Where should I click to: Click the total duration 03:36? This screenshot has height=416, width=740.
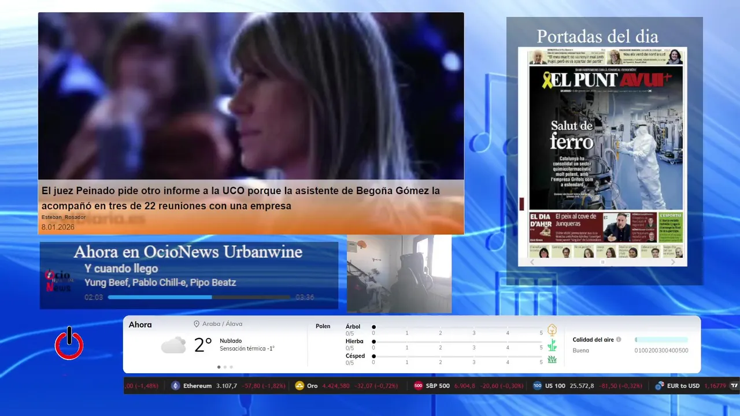point(305,298)
